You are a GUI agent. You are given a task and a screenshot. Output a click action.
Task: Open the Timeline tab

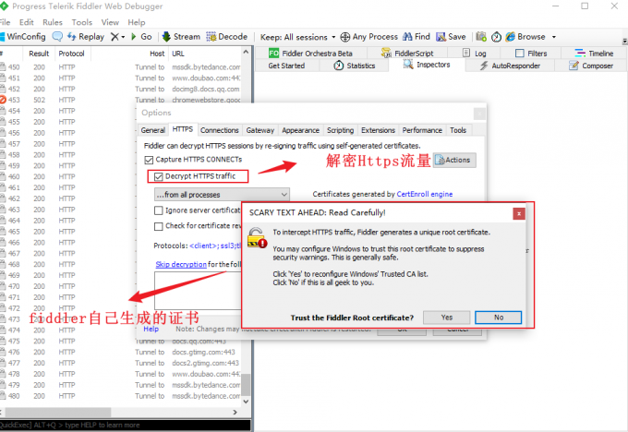[x=594, y=54]
